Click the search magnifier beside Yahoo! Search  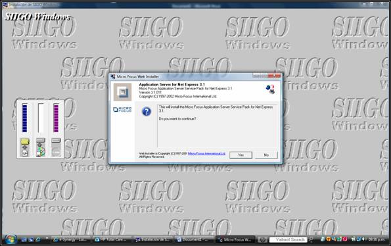coord(311,239)
